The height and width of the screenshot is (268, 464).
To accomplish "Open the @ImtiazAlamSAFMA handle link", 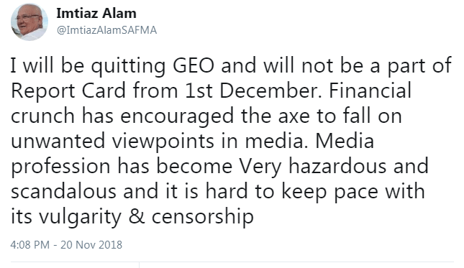I will point(106,30).
